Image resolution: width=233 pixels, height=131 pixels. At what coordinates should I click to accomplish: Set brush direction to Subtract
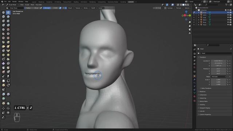point(66,8)
